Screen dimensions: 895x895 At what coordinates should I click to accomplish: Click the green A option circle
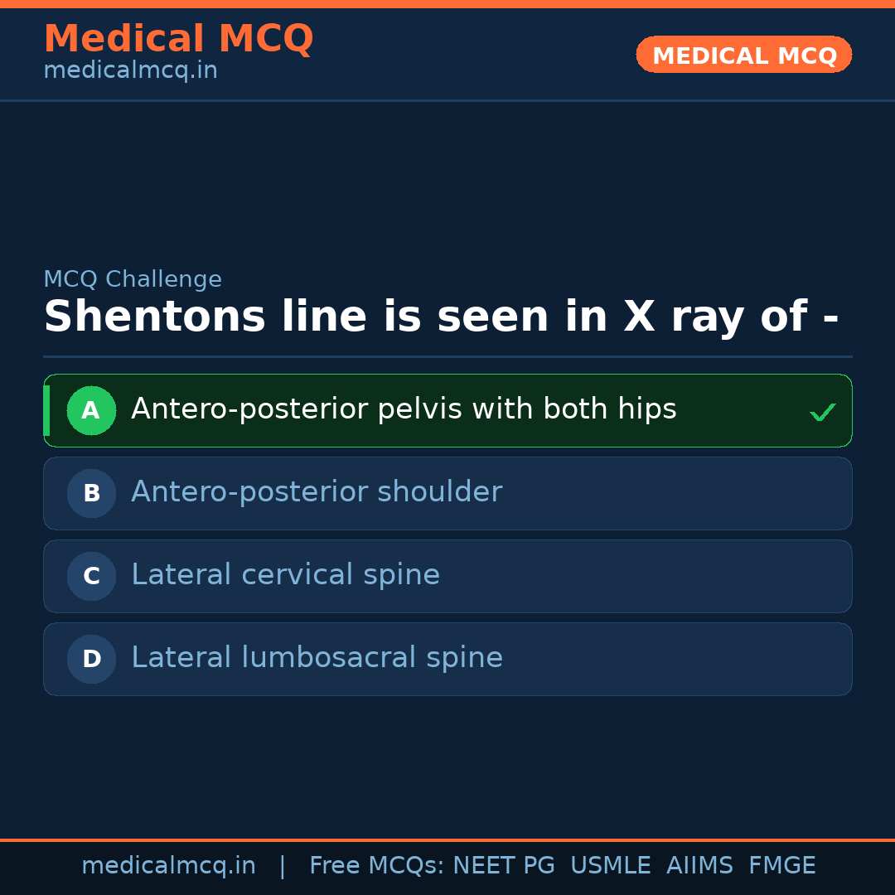click(x=91, y=410)
